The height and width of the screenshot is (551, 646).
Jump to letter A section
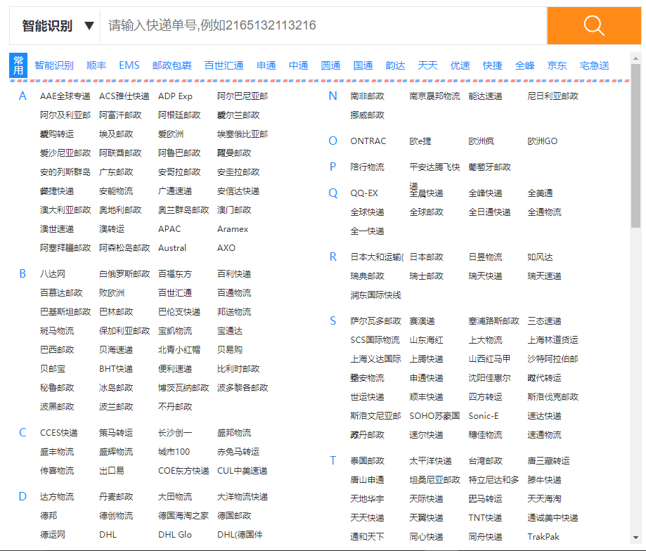22,96
